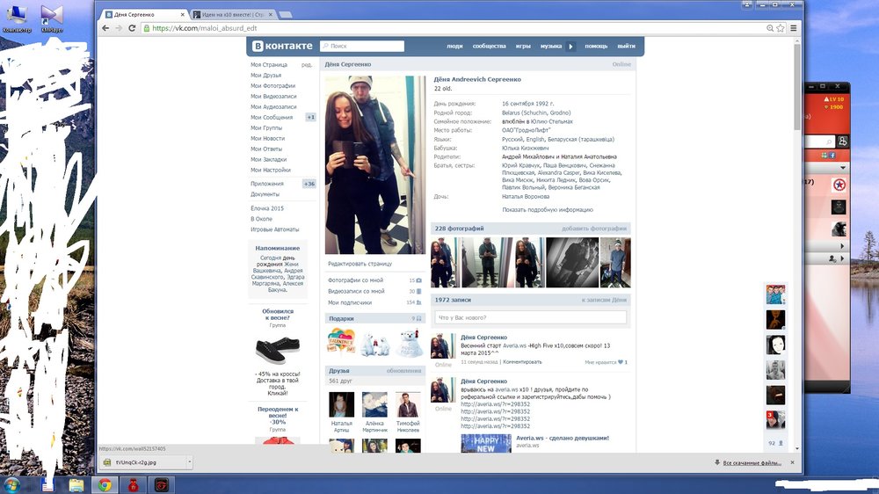Image resolution: width=879 pixels, height=494 pixels.
Task: Click the 'Что у Вас нового?' status field
Action: (x=531, y=317)
